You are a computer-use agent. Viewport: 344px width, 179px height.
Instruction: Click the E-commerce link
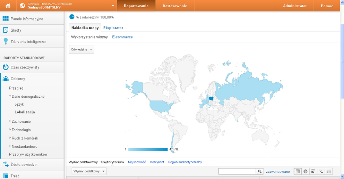pos(122,37)
